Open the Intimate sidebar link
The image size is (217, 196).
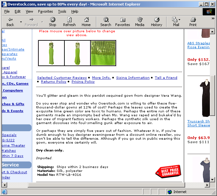click(x=13, y=49)
